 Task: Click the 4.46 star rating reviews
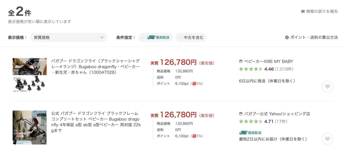point(266,69)
